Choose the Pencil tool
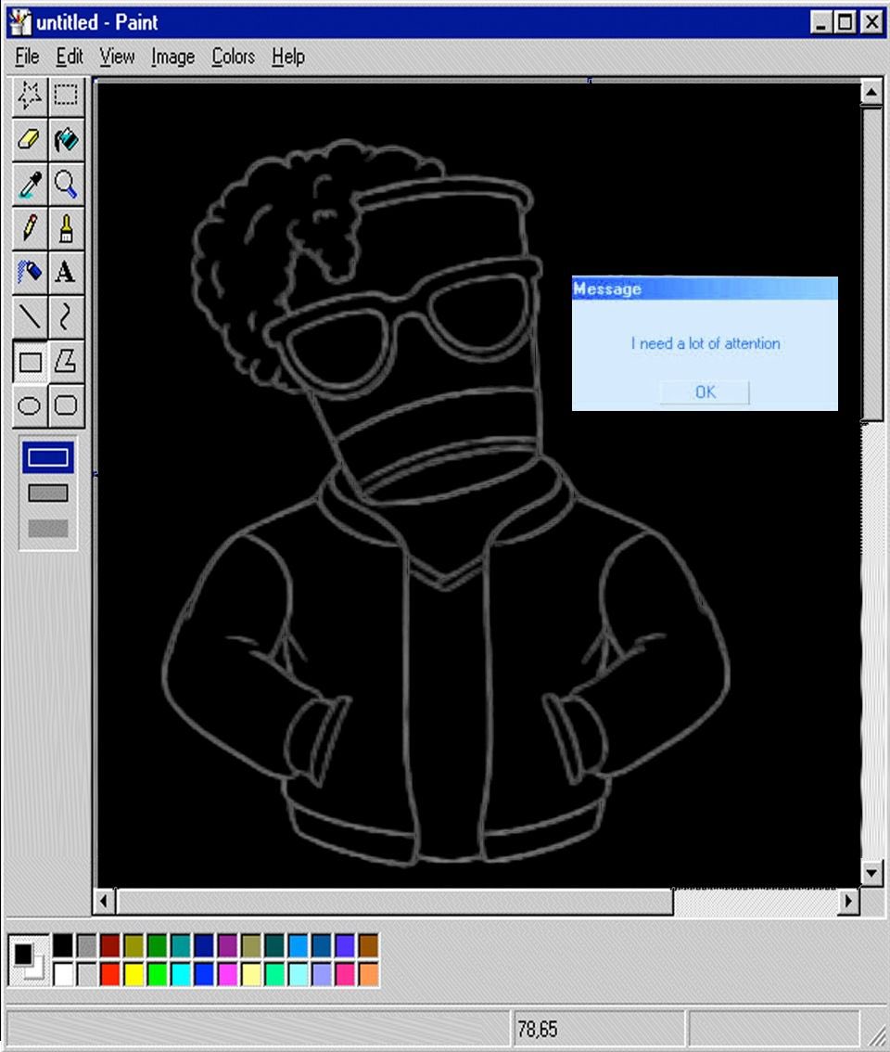The image size is (890, 1052). [x=30, y=228]
